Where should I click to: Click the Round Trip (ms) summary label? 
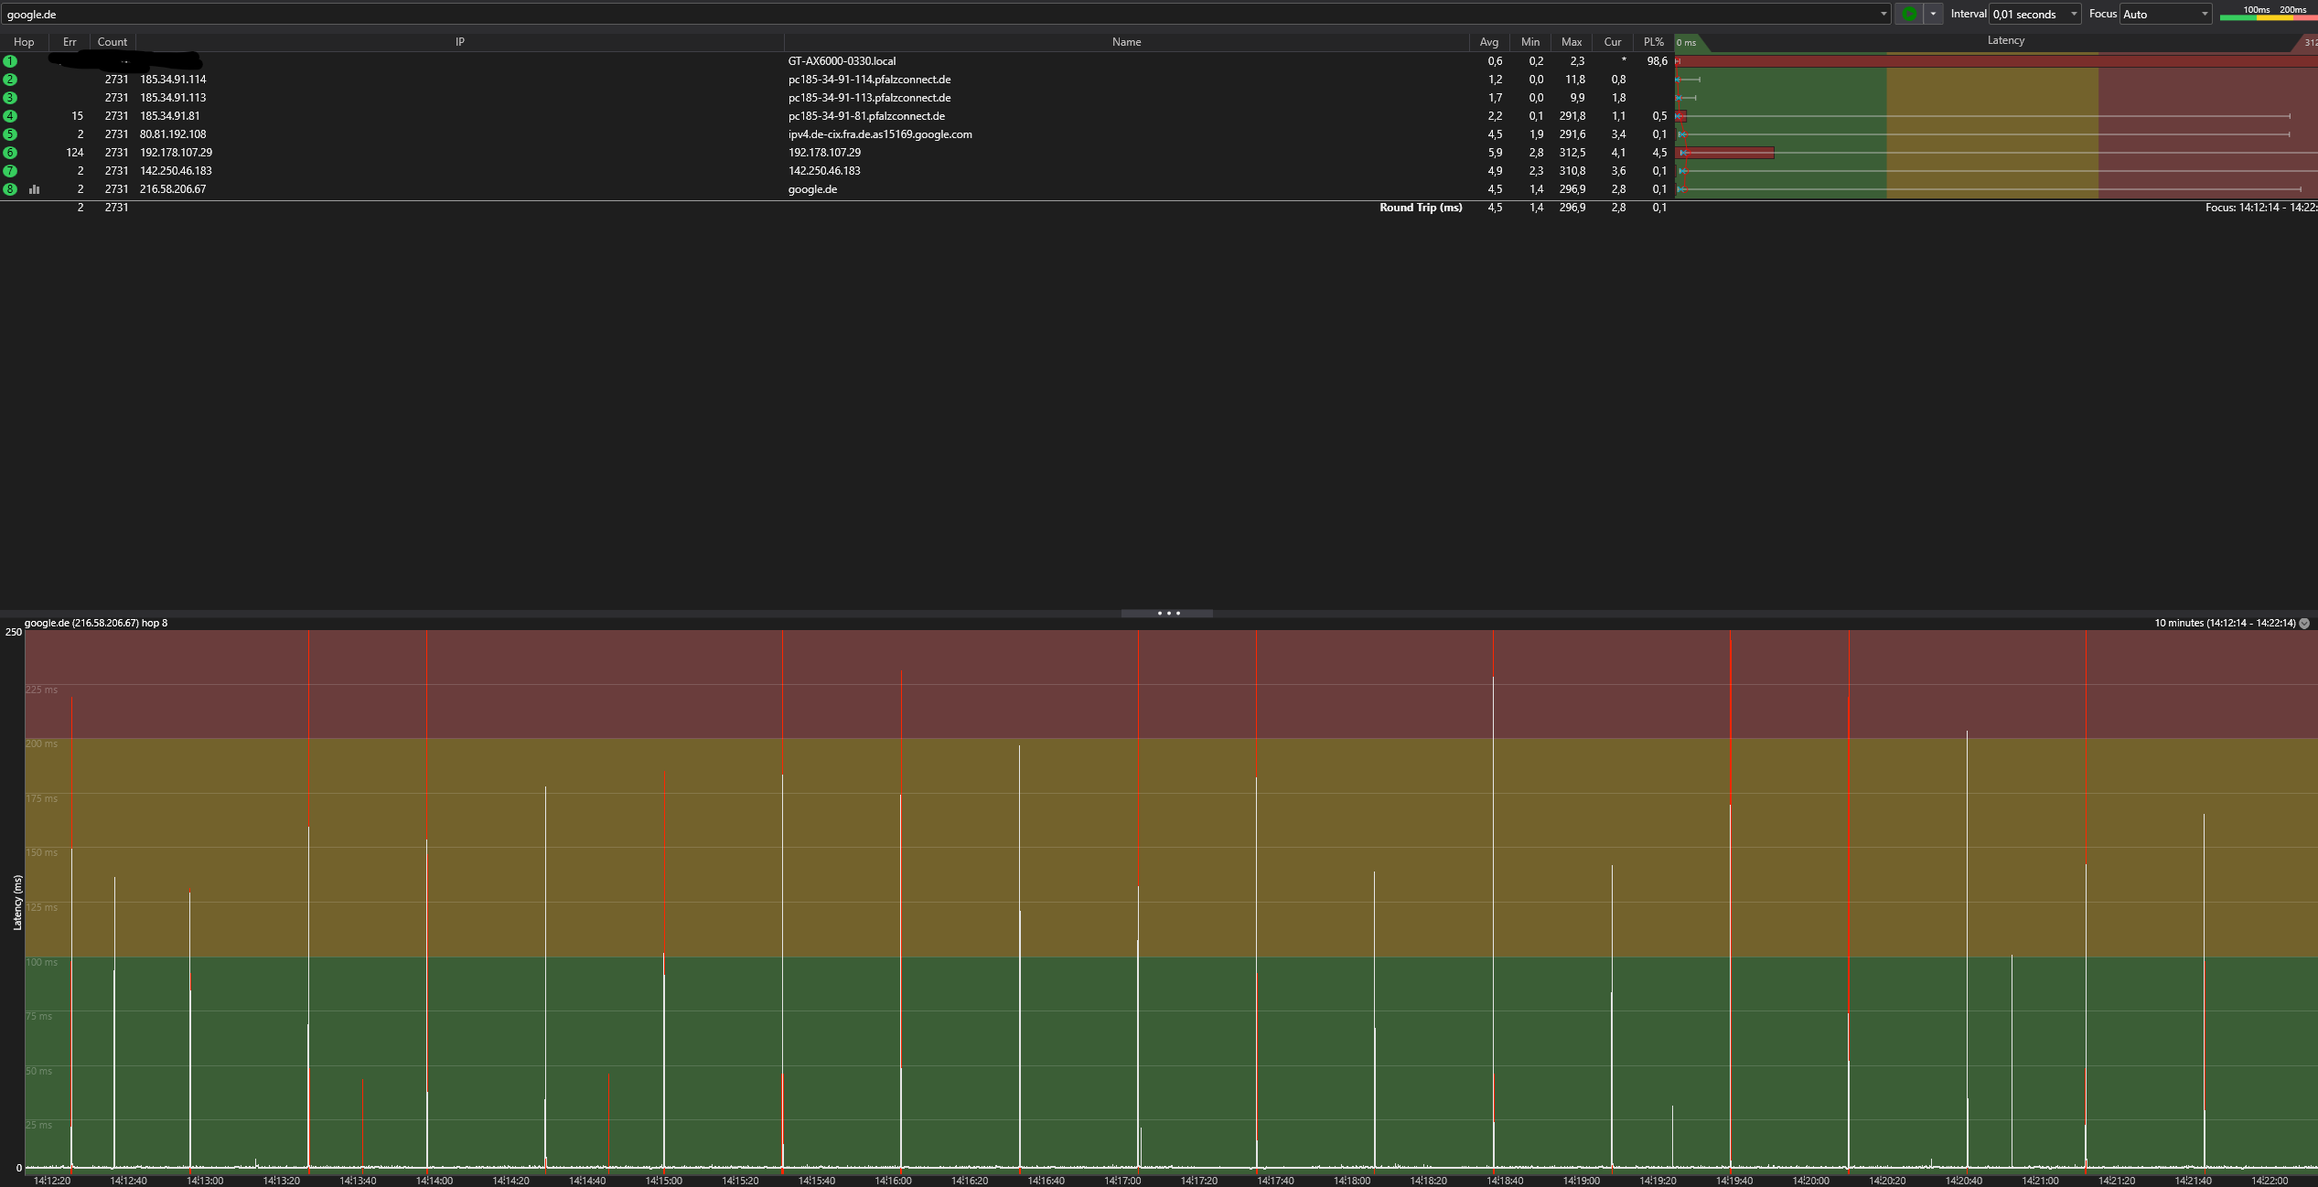click(x=1421, y=208)
